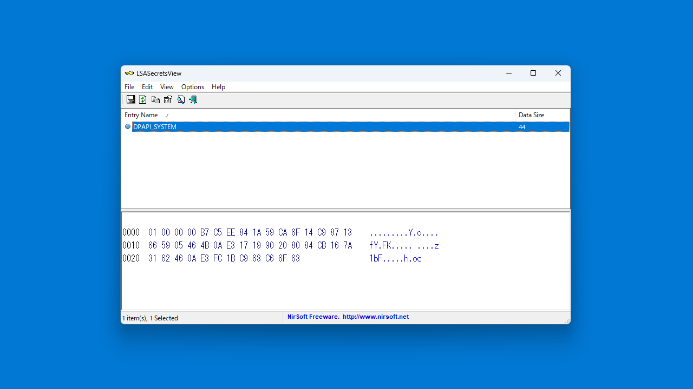
Task: Open the http://www.nirsoft.net link
Action: click(x=376, y=317)
